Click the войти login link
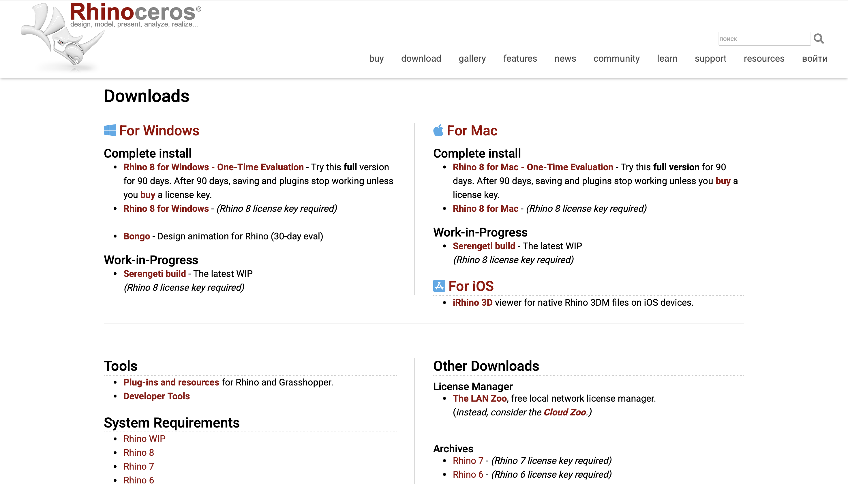This screenshot has height=484, width=848. click(x=814, y=59)
